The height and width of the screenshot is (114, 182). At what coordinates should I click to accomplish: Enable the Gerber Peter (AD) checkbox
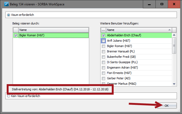103,79
